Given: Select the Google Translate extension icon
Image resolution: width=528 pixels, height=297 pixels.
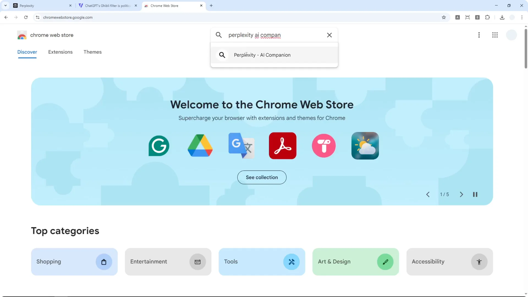Looking at the screenshot, I should (x=241, y=146).
